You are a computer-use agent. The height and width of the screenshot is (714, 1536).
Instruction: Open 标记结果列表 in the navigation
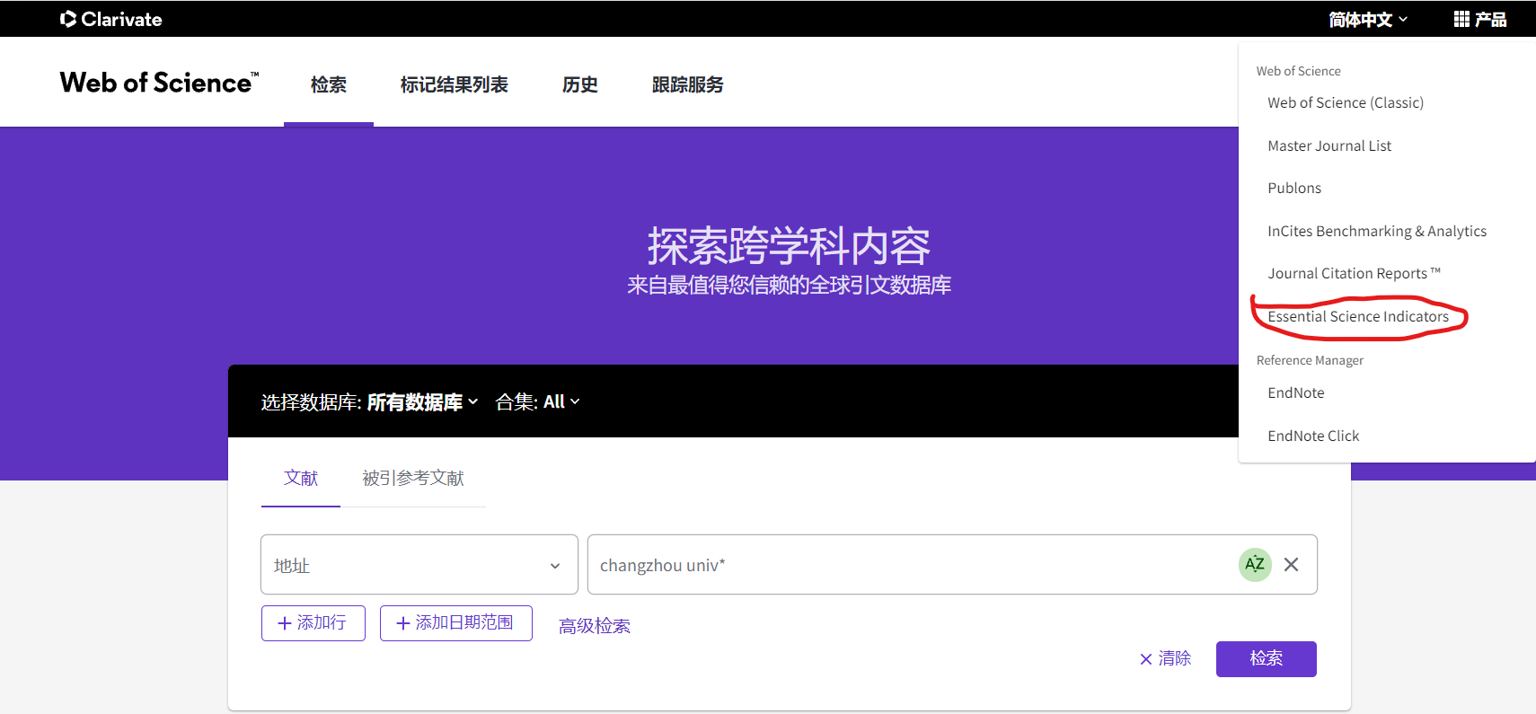(454, 84)
